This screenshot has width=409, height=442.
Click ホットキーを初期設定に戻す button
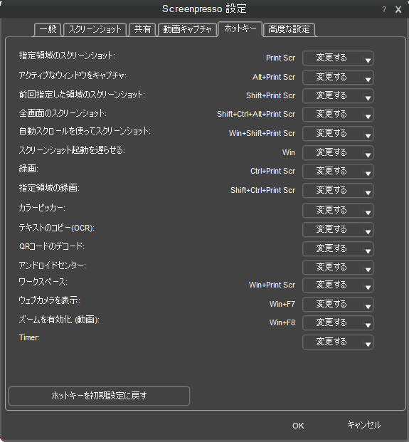click(x=99, y=396)
